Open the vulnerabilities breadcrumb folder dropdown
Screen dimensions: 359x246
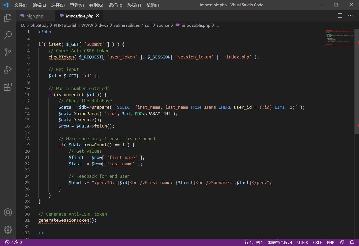126,25
